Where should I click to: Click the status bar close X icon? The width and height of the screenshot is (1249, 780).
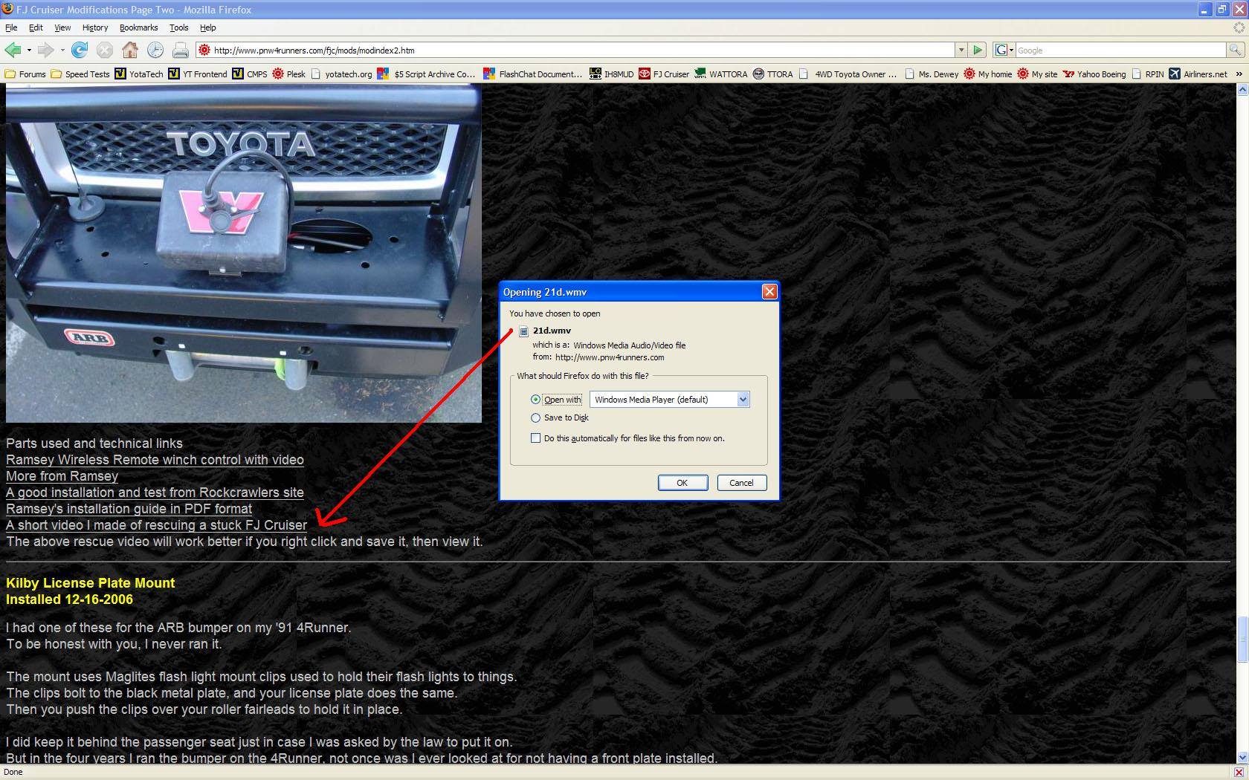[x=1239, y=772]
